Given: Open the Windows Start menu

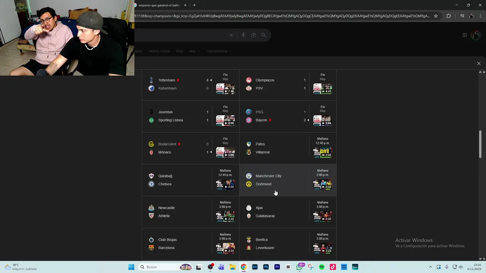Looking at the screenshot, I should click(x=131, y=267).
